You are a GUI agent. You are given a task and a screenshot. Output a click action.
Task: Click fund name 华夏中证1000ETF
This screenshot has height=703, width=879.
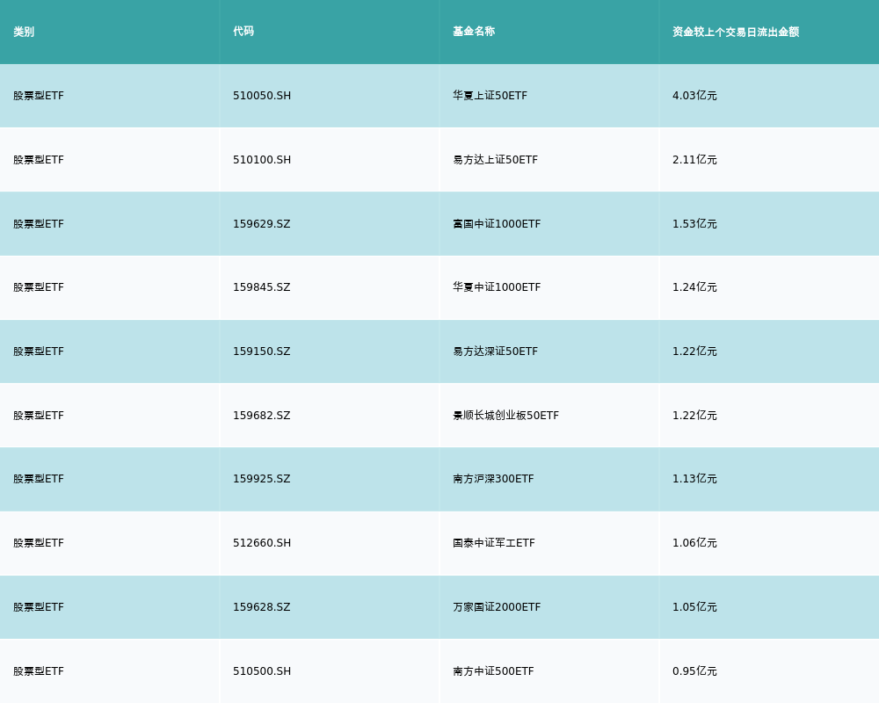pyautogui.click(x=497, y=287)
